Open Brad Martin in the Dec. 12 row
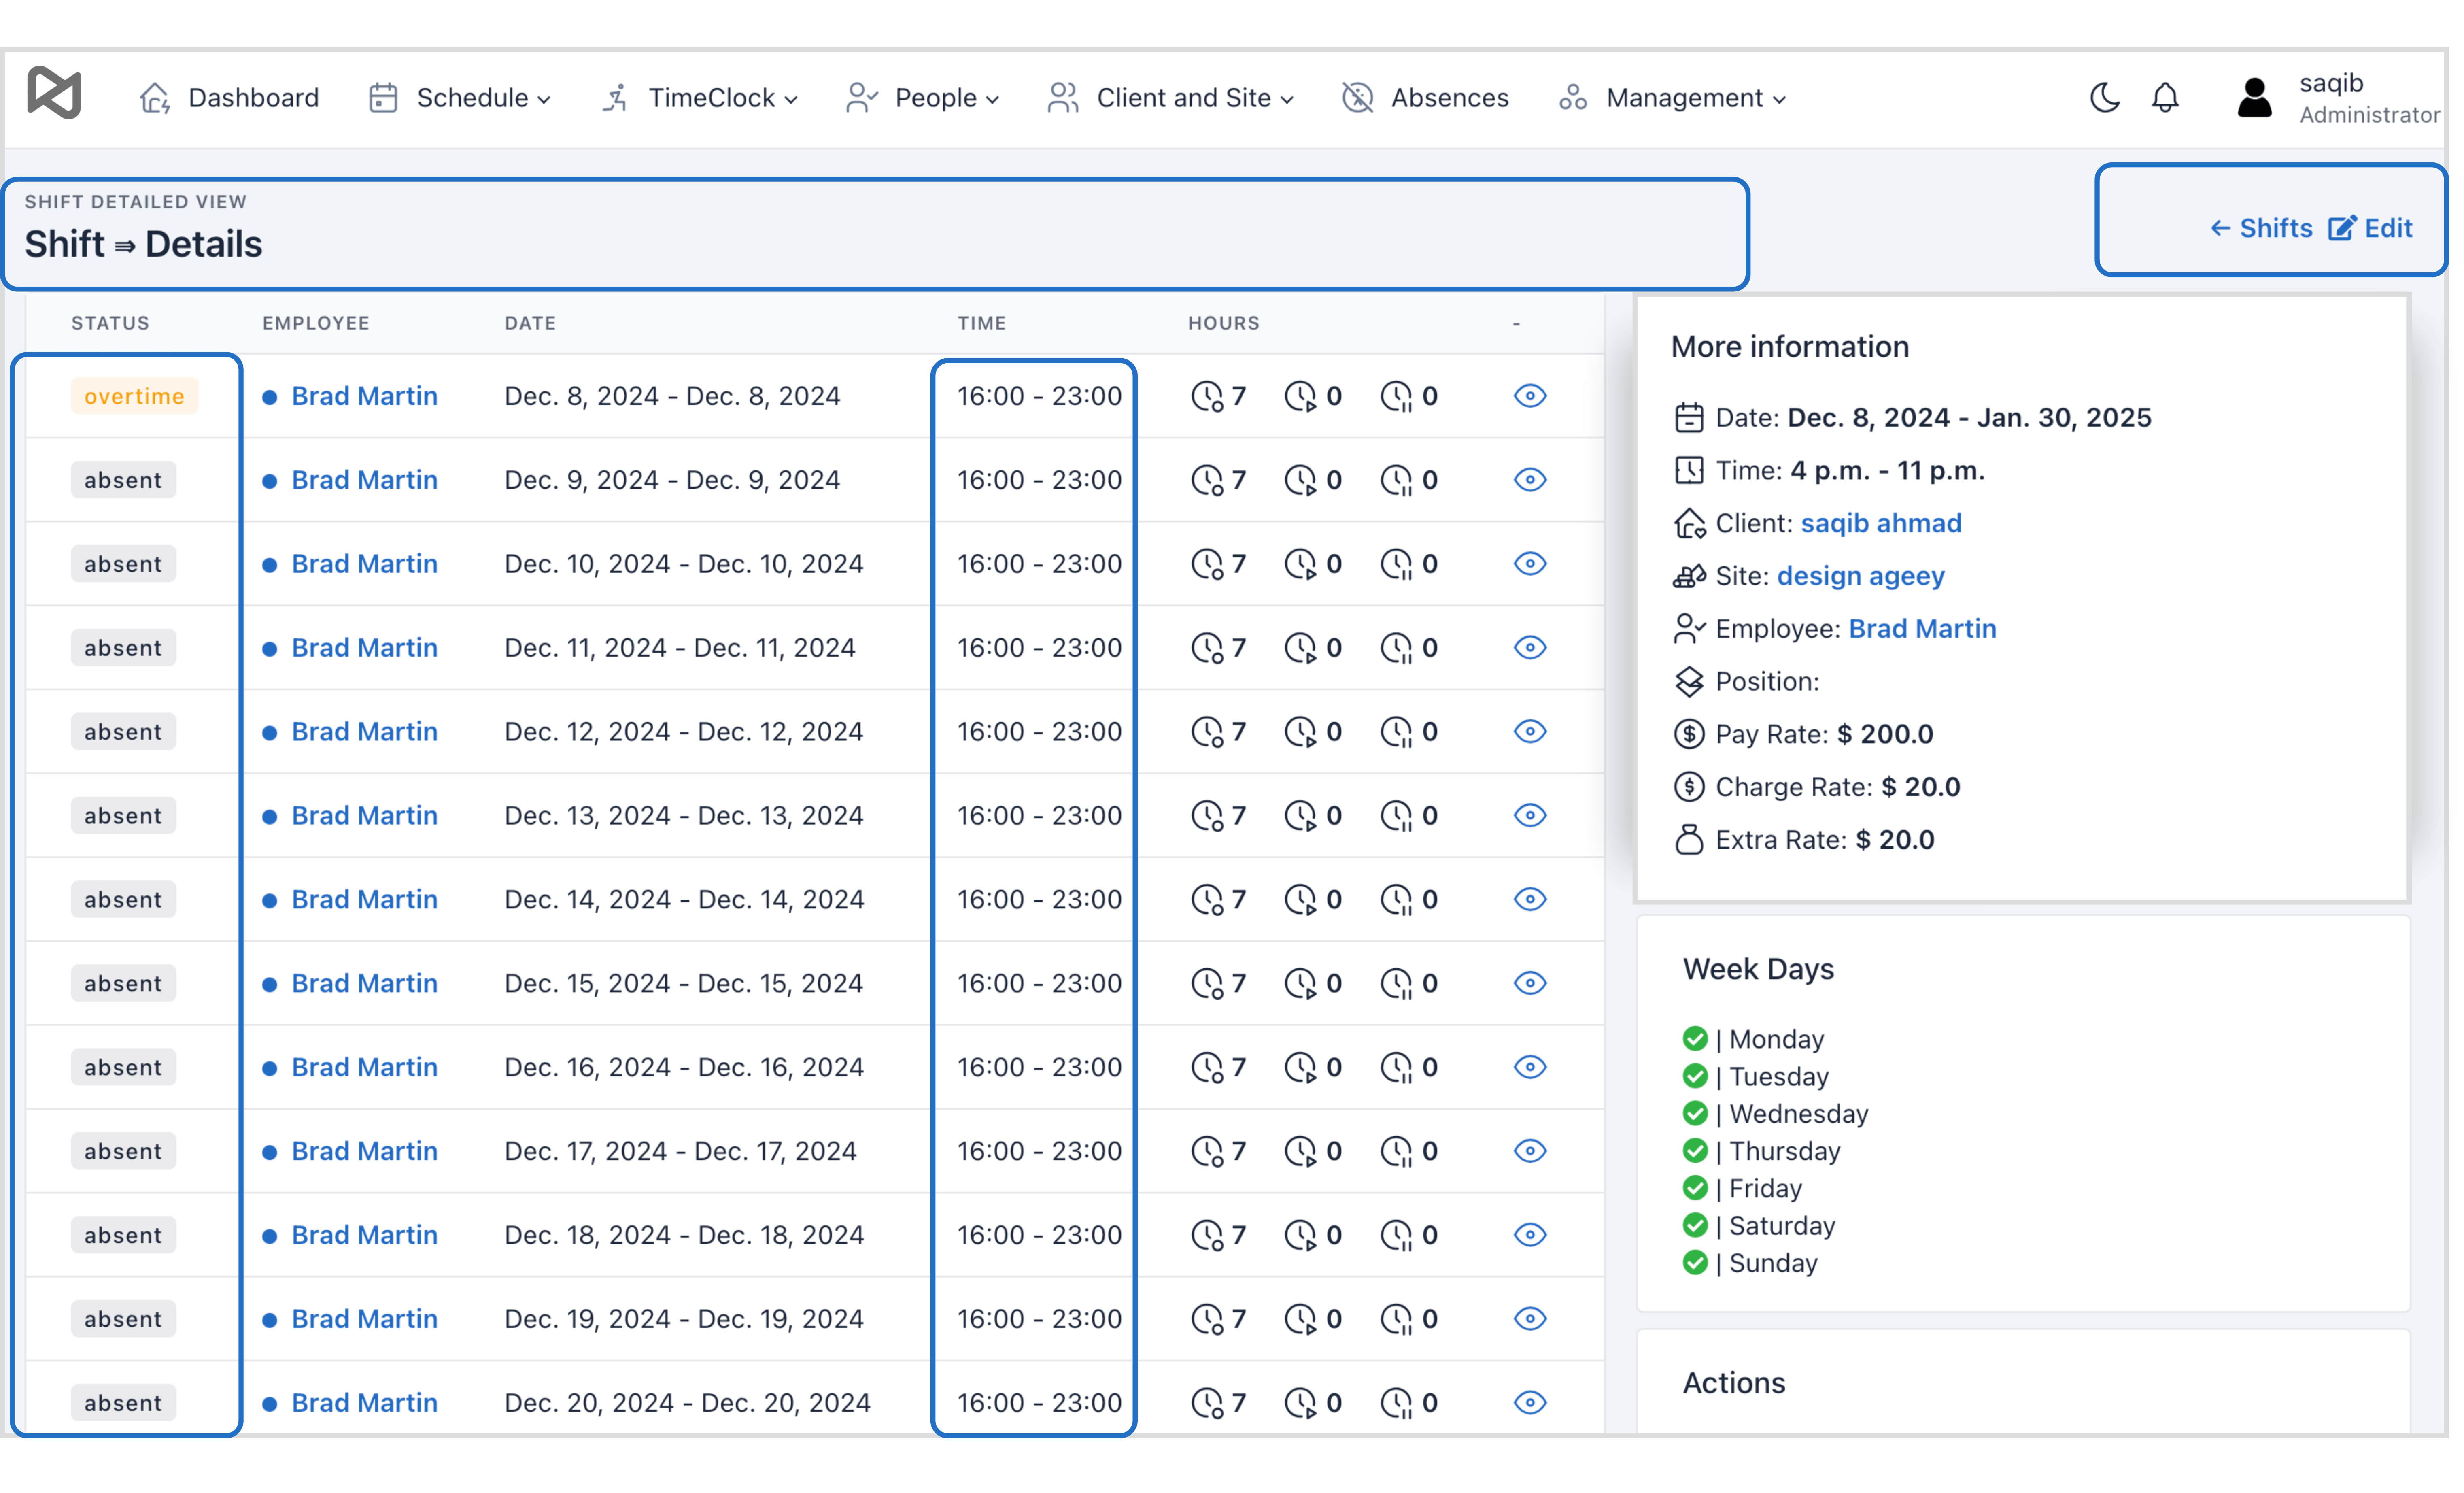This screenshot has width=2464, height=1493. coord(364,732)
